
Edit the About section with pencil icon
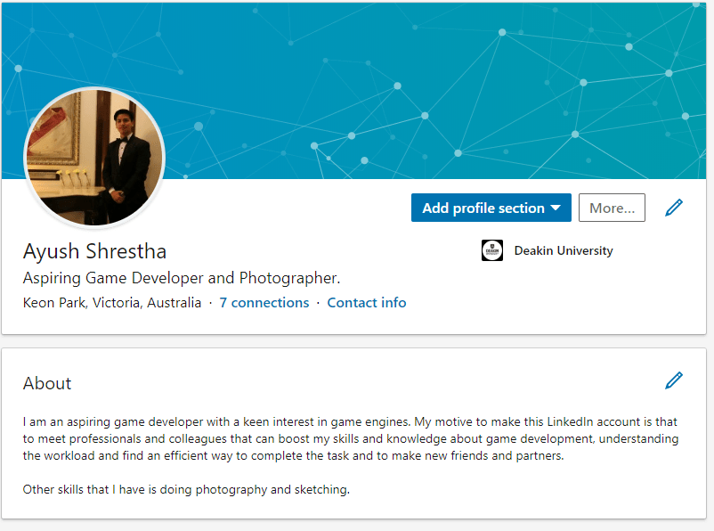pyautogui.click(x=674, y=380)
